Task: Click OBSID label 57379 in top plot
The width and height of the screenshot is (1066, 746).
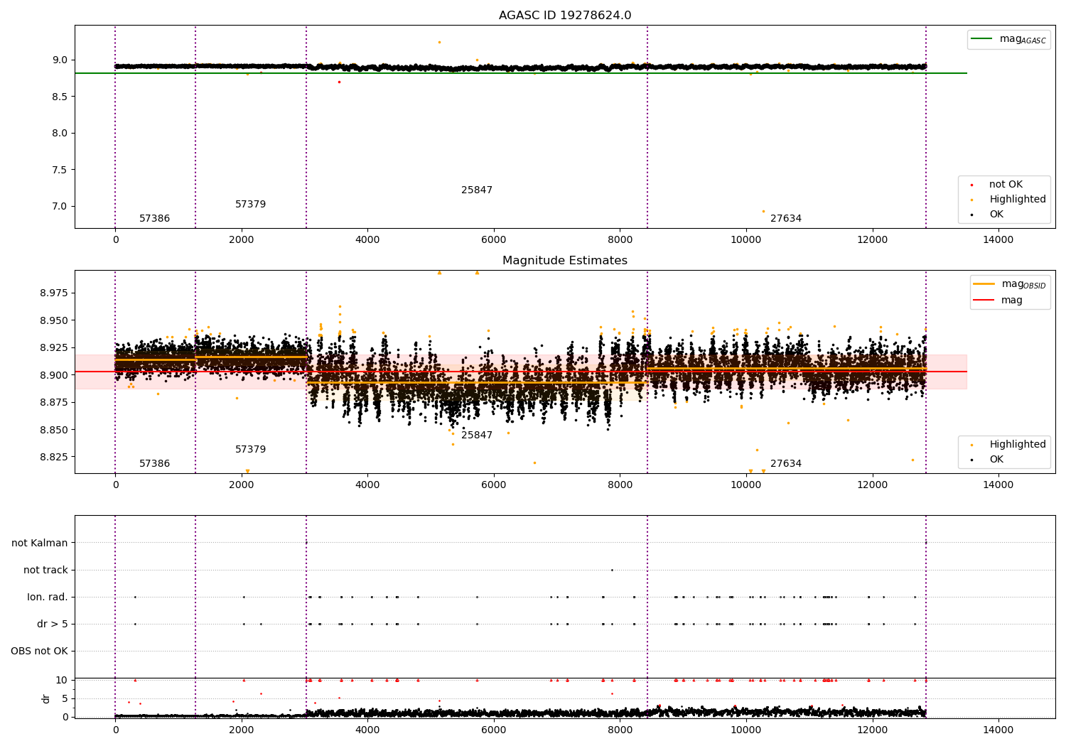Action: click(x=250, y=205)
